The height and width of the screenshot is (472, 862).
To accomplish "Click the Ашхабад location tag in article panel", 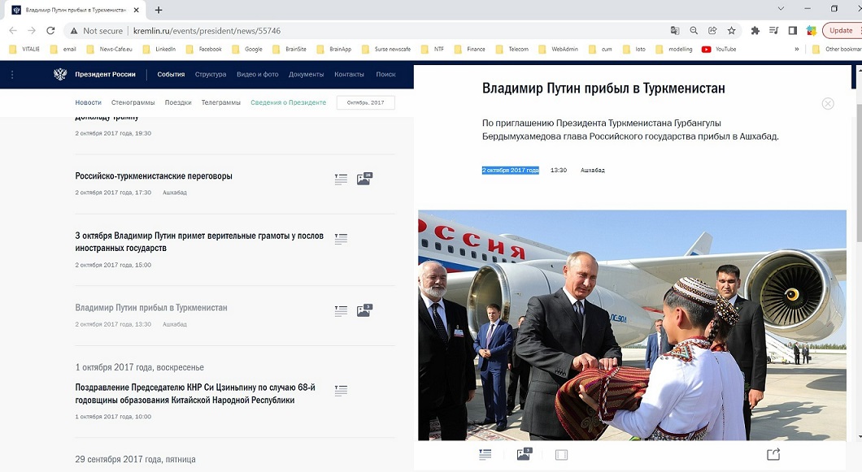I will [x=593, y=171].
